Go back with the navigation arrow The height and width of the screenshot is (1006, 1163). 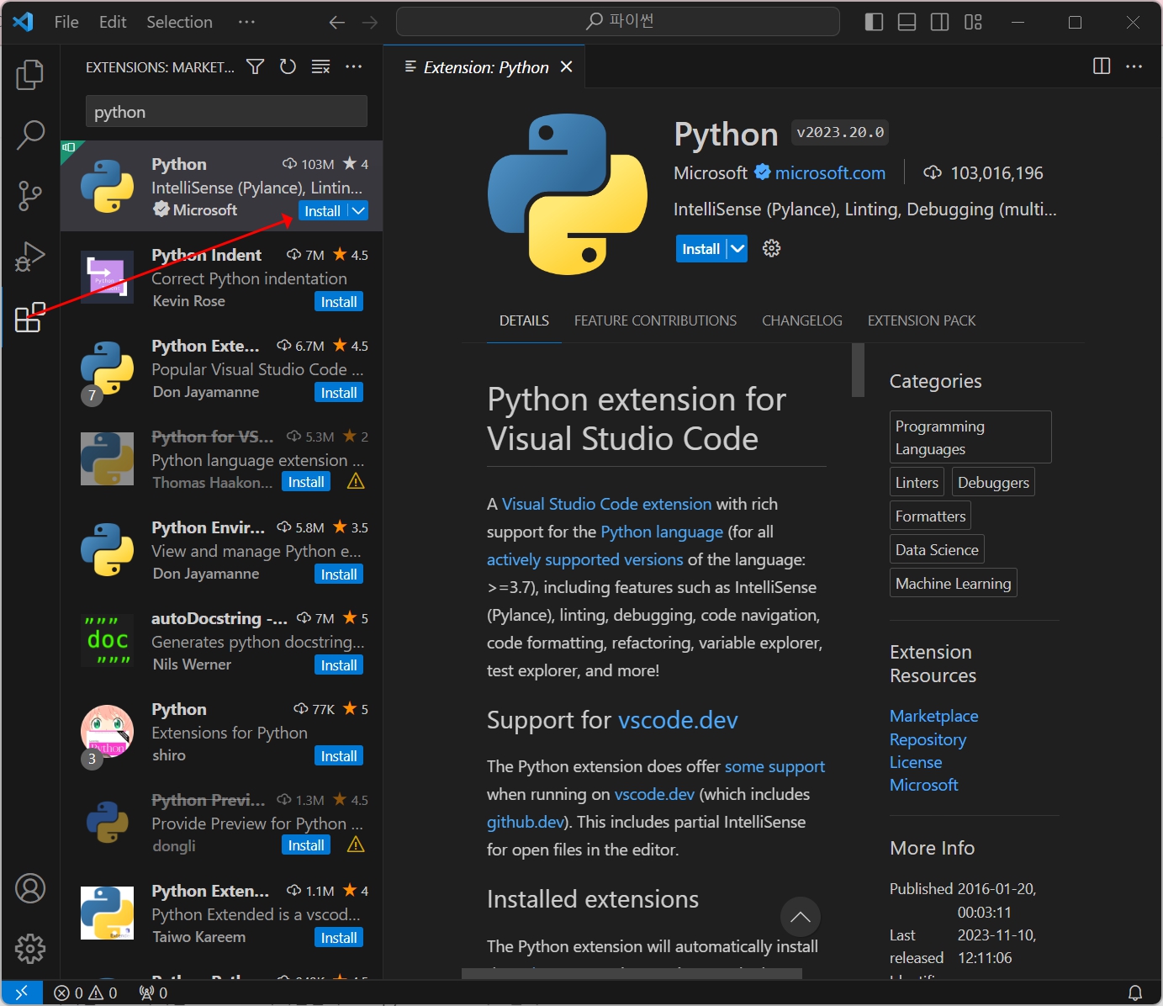pyautogui.click(x=337, y=23)
